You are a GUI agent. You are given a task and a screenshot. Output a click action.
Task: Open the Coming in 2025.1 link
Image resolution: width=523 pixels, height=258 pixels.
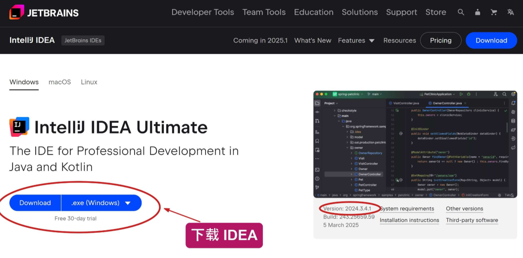261,40
